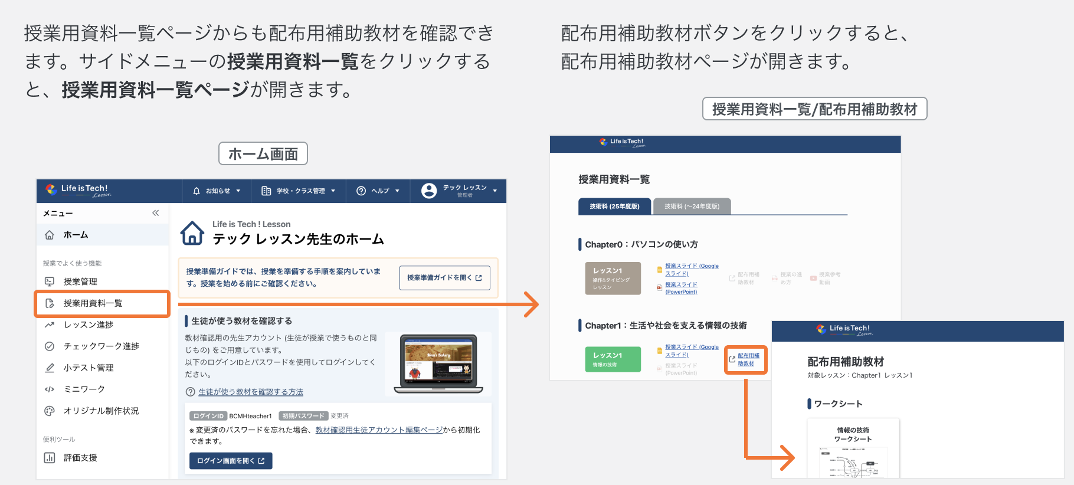Click the ログインID gray label
Screen dimensions: 1074x485
(x=208, y=416)
